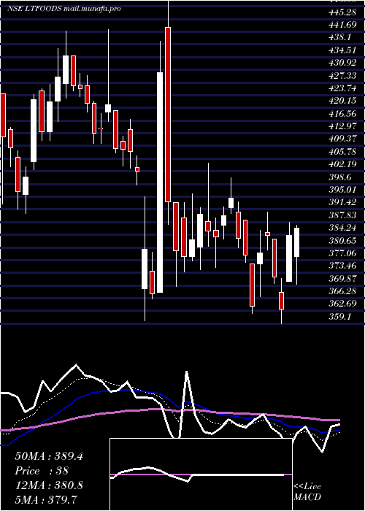Screen dimensions: 365x511
Task: Select the 395.01 price axis label
Action: (342, 190)
